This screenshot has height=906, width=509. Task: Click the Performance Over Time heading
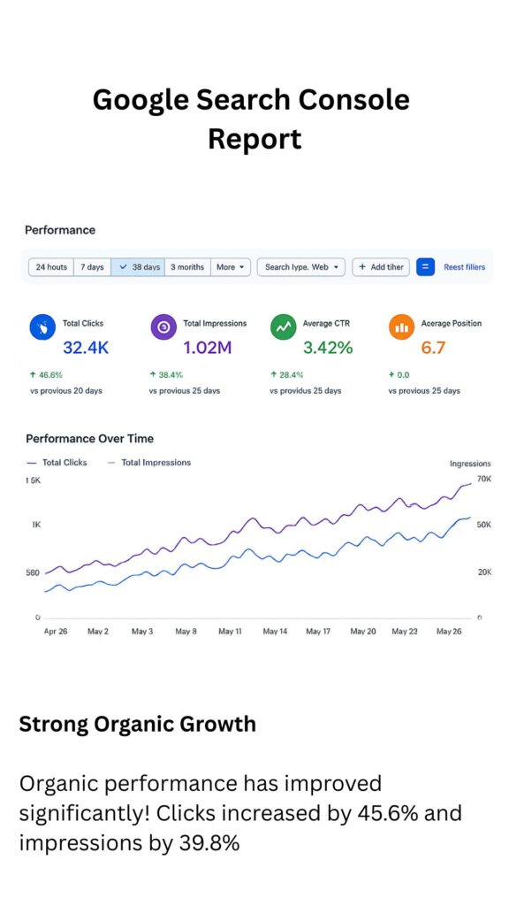point(89,439)
